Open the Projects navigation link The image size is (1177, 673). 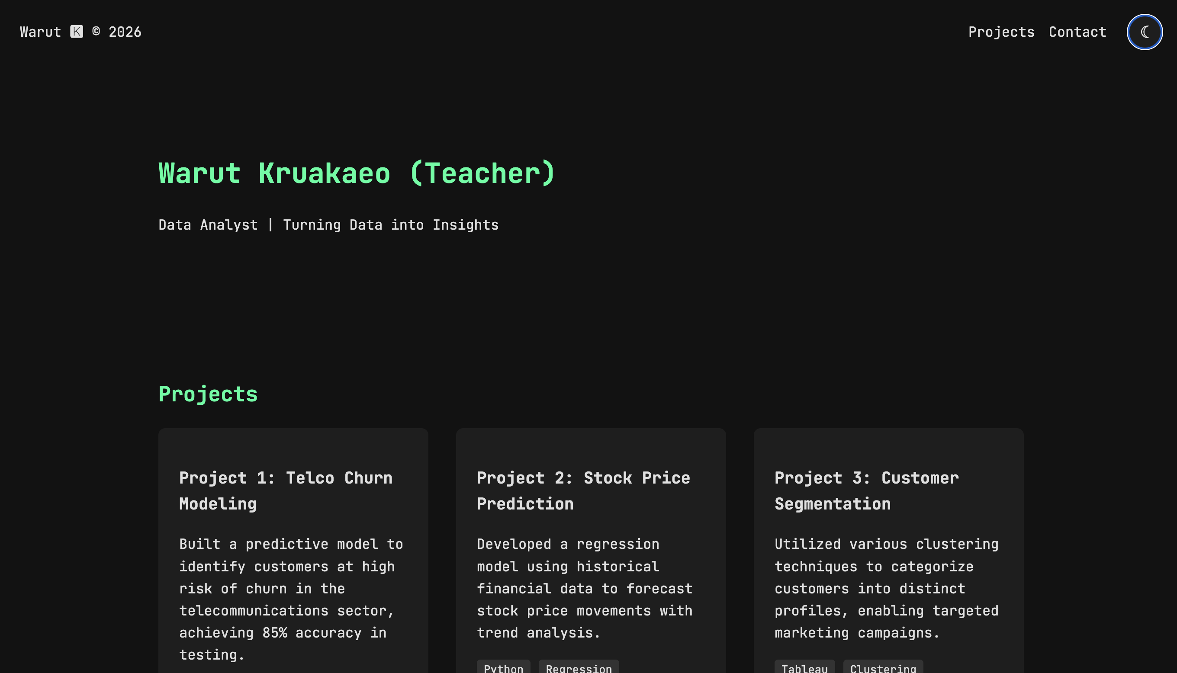(x=1001, y=32)
